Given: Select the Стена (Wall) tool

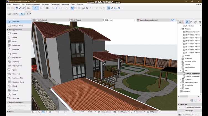Looking at the screenshot, I should point(19,33).
